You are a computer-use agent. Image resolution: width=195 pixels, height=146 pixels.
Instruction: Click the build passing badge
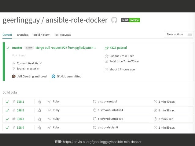(131, 20)
